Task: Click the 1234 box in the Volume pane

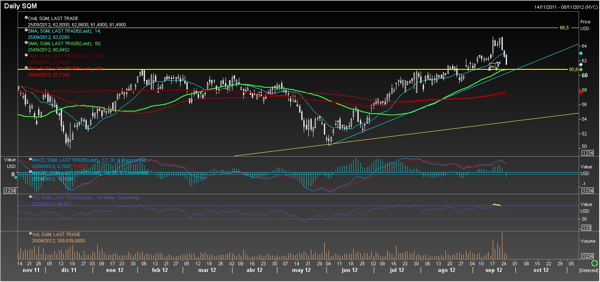Action: click(x=587, y=256)
